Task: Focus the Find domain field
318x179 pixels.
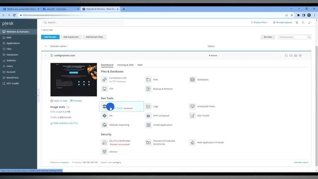Action: click(293, 37)
